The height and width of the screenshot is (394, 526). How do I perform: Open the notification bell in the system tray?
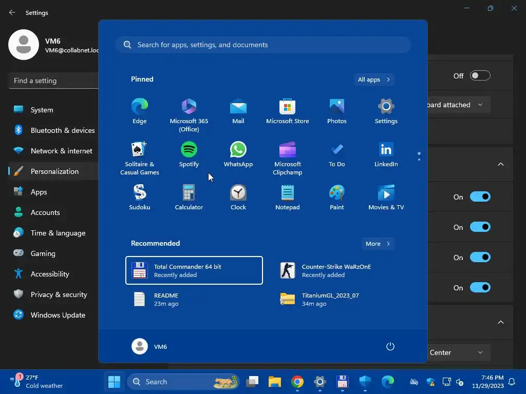click(512, 382)
